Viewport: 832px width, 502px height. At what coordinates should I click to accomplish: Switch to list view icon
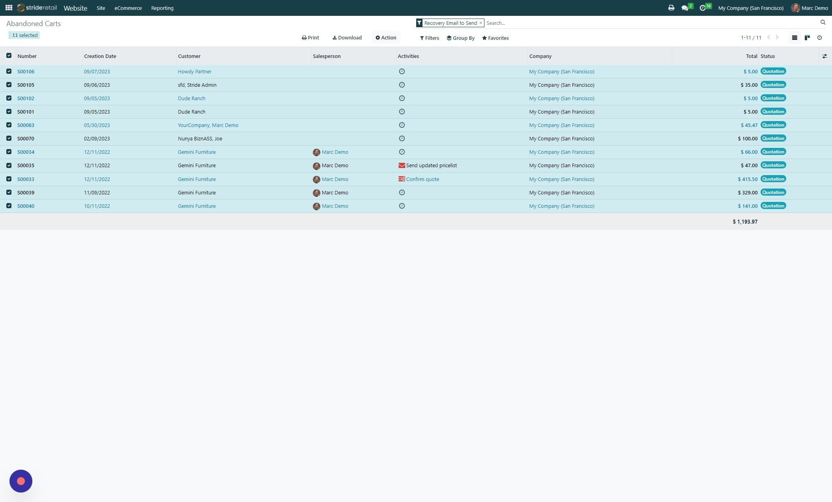coord(795,38)
